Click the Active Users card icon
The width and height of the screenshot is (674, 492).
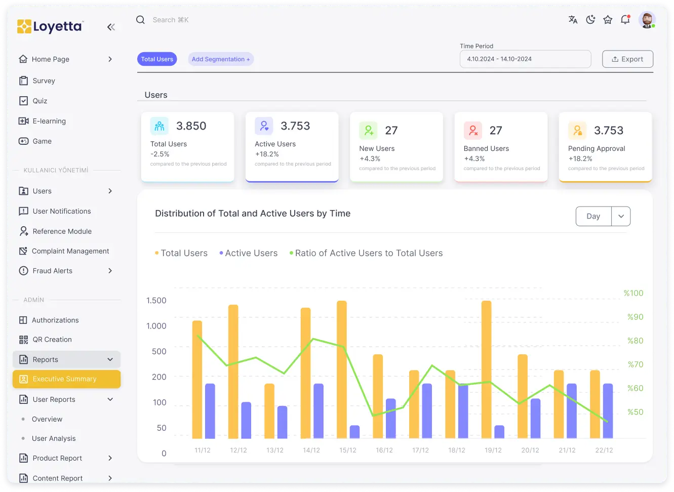point(264,126)
